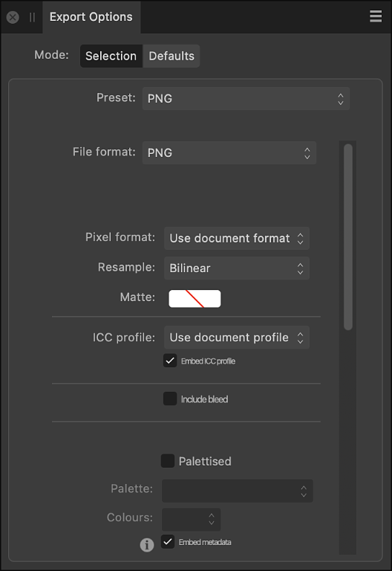392x571 pixels.
Task: Open the File format dropdown
Action: [229, 153]
